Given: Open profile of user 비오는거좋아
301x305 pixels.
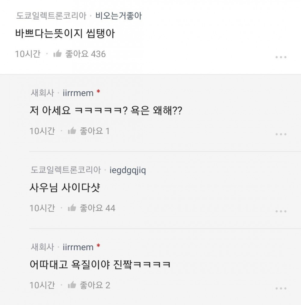Looking at the screenshot, I should [x=119, y=16].
